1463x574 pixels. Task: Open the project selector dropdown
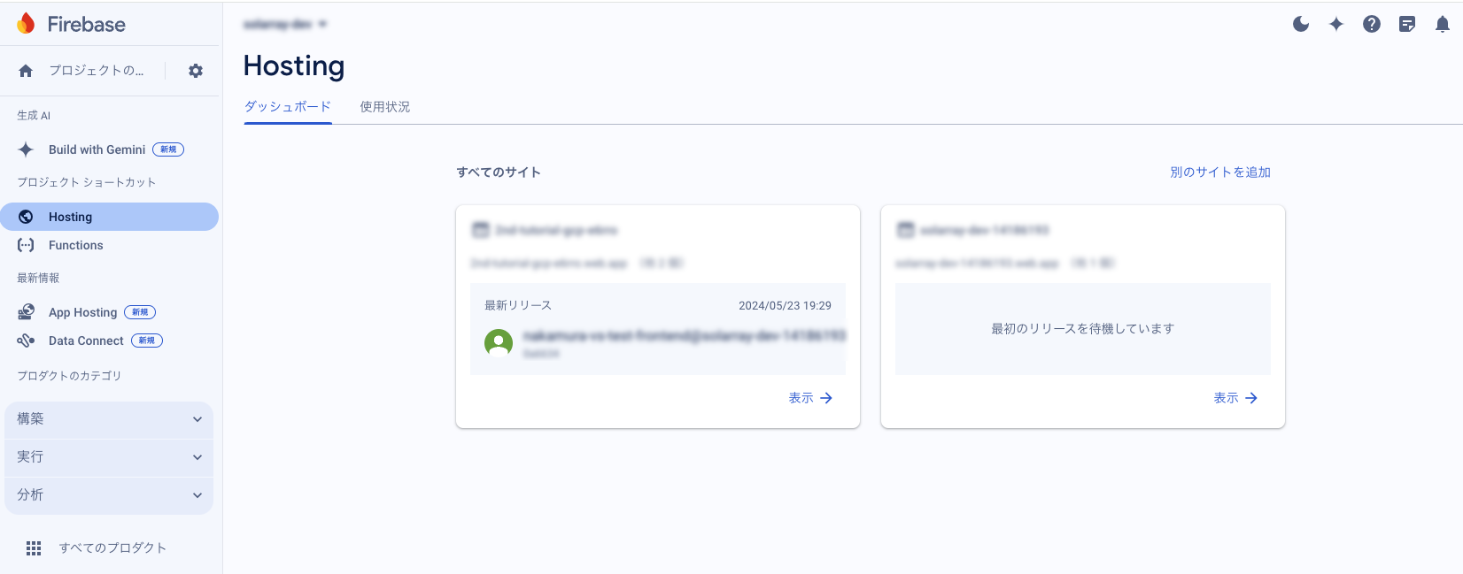pyautogui.click(x=285, y=24)
